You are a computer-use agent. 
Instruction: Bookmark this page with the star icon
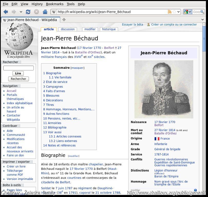[174, 12]
